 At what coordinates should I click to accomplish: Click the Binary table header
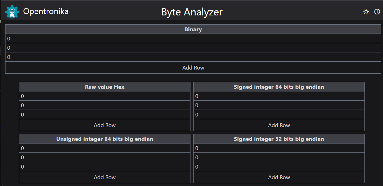(x=193, y=29)
